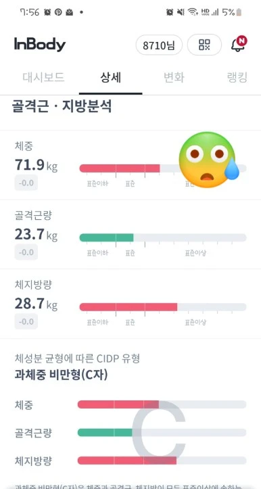
Task: Tap the InBody logo
Action: point(40,45)
